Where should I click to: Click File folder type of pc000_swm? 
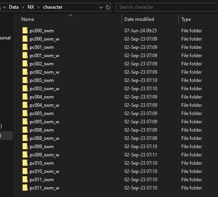[x=192, y=30]
